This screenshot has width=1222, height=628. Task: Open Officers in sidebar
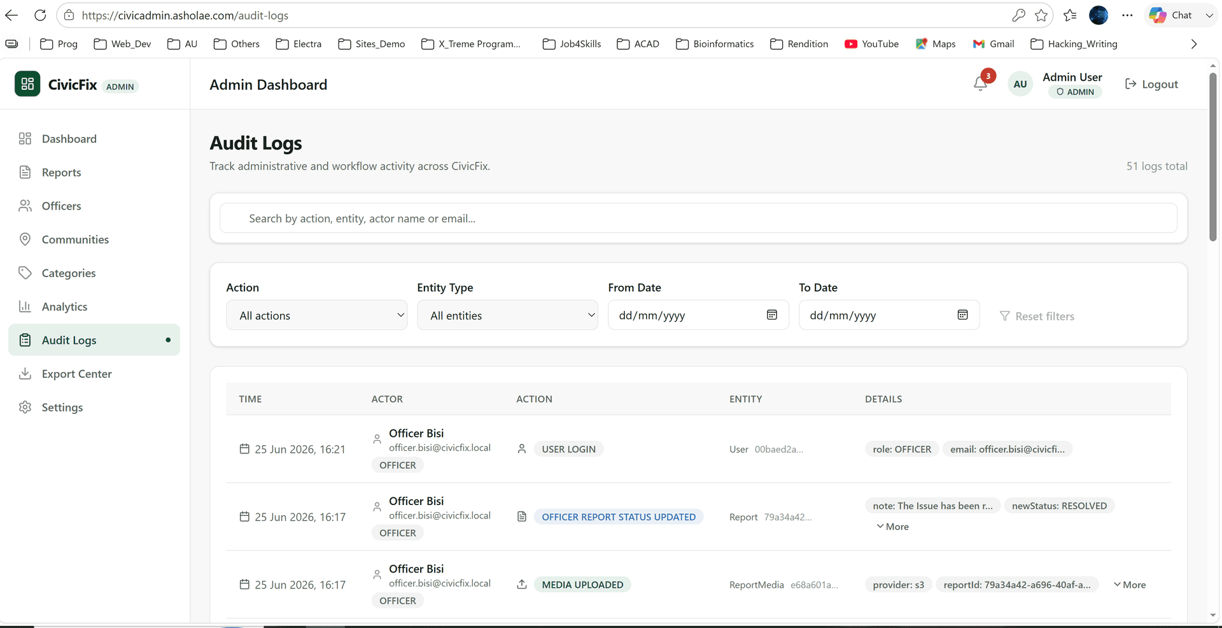pyautogui.click(x=94, y=206)
